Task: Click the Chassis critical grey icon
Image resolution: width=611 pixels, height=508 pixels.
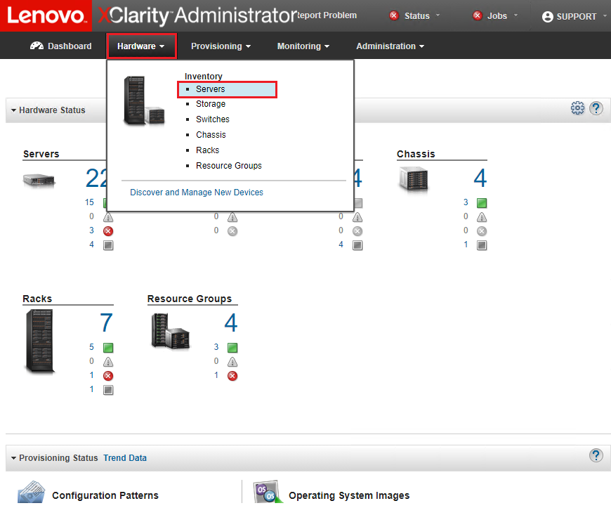Action: [x=482, y=231]
